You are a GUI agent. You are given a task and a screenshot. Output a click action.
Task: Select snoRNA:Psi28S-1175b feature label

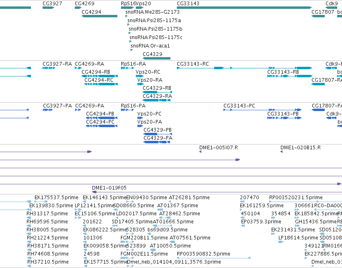tap(156, 29)
